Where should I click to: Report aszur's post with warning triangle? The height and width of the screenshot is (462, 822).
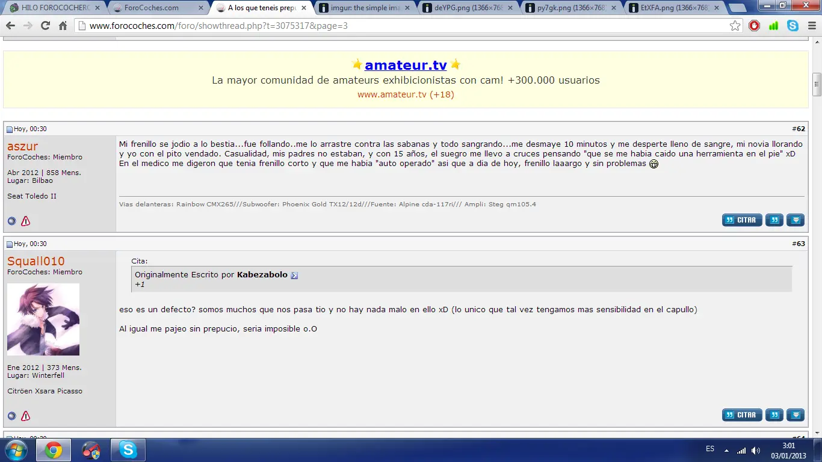25,221
